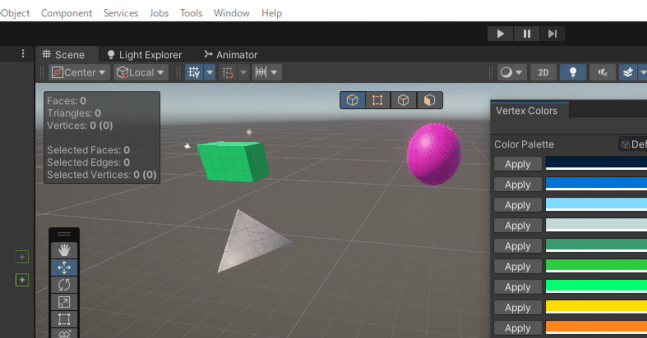The height and width of the screenshot is (338, 647).
Task: Apply the dark blue vertex color
Action: [x=517, y=163]
